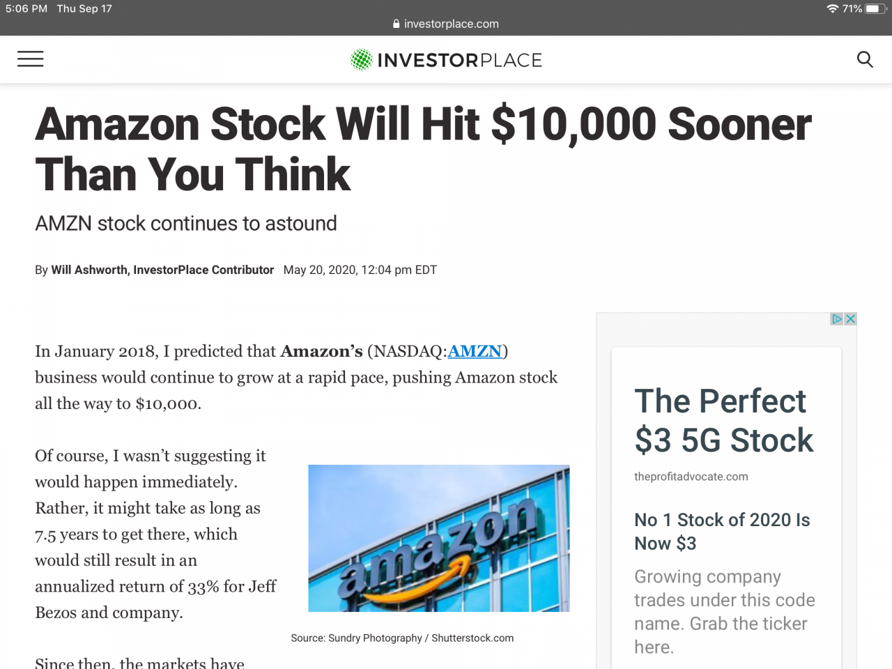Tap the Wi-Fi status icon
The image size is (892, 669).
pos(832,8)
